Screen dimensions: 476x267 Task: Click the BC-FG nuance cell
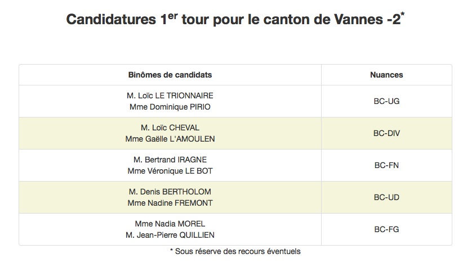point(386,229)
